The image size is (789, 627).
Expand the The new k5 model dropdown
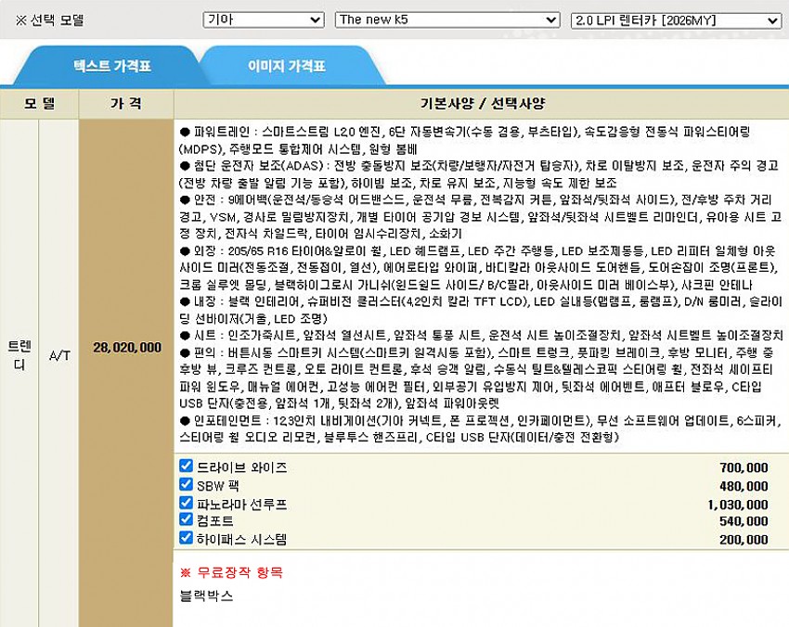(x=446, y=19)
